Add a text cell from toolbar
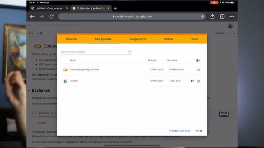The image size is (264, 148). click(40, 33)
